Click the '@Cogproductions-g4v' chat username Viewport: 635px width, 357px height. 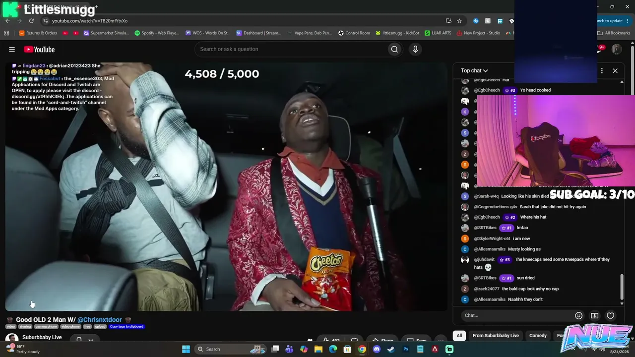496,207
